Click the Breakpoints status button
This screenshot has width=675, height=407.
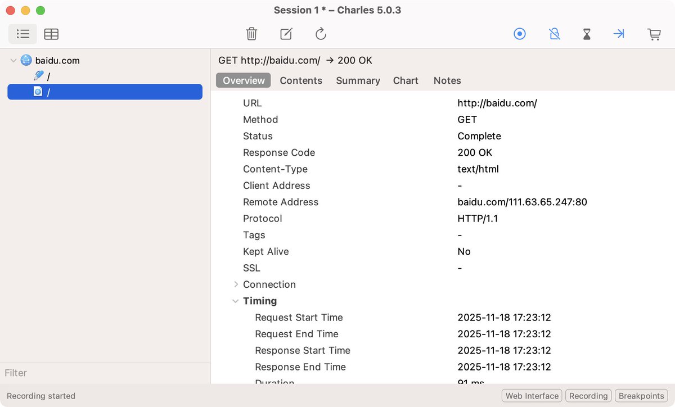[641, 396]
